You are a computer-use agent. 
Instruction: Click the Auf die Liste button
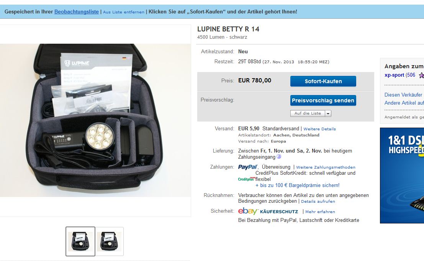coord(308,113)
